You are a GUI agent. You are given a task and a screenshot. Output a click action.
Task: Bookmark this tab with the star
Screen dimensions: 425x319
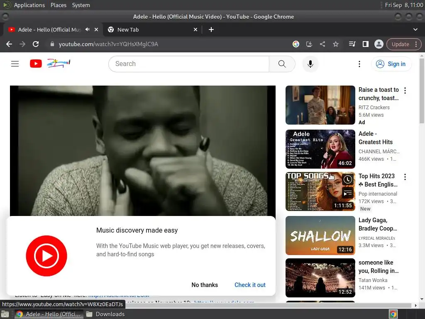tap(336, 44)
